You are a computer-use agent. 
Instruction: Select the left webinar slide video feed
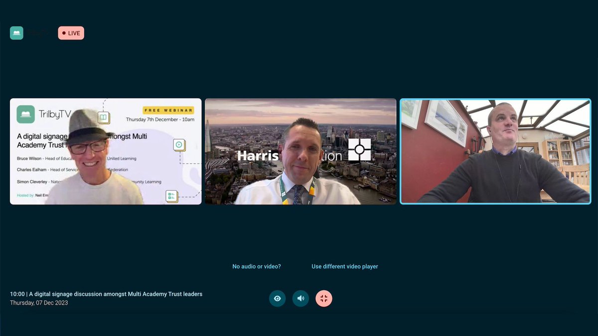pos(106,151)
